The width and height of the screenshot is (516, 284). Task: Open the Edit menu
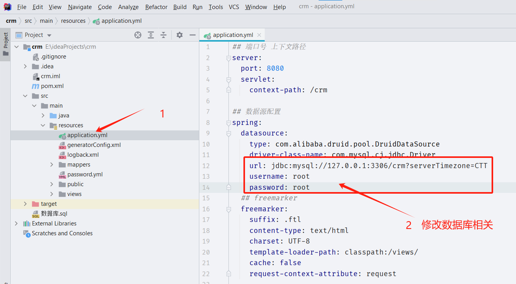click(x=38, y=7)
